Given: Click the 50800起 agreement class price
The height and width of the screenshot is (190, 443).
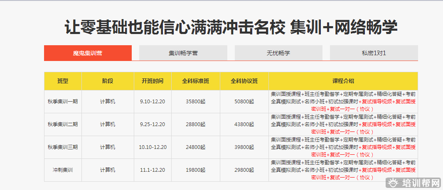Looking at the screenshot, I should click(x=244, y=102).
